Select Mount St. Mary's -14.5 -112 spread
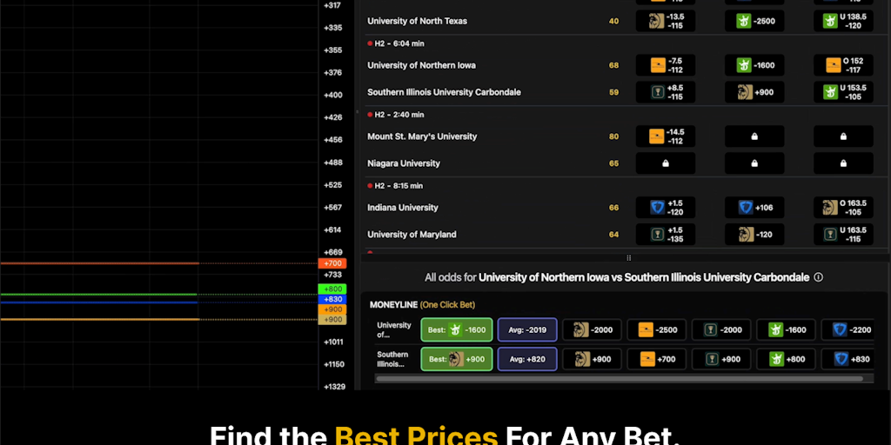The height and width of the screenshot is (445, 891). [x=666, y=136]
